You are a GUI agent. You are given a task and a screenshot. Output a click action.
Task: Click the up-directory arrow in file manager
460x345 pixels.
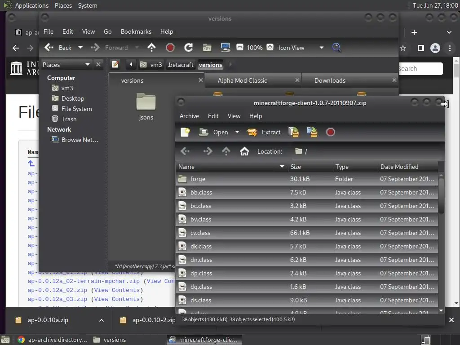pos(151,48)
